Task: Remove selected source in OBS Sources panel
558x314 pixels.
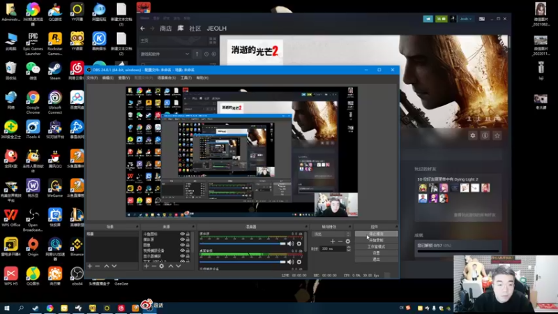Action: (153, 266)
